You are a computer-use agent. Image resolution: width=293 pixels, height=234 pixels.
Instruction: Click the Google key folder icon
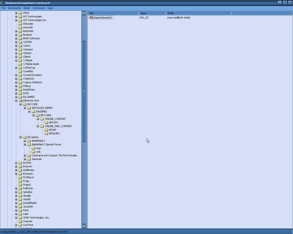pyautogui.click(x=20, y=196)
